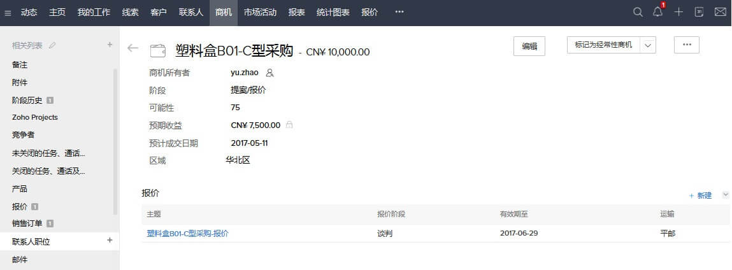732x270 pixels.
Task: Open the hamburger menu icon
Action: [8, 13]
